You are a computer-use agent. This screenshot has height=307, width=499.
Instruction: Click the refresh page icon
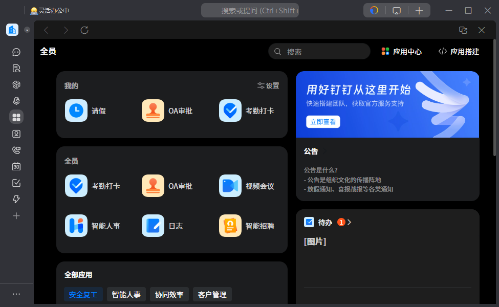point(84,30)
